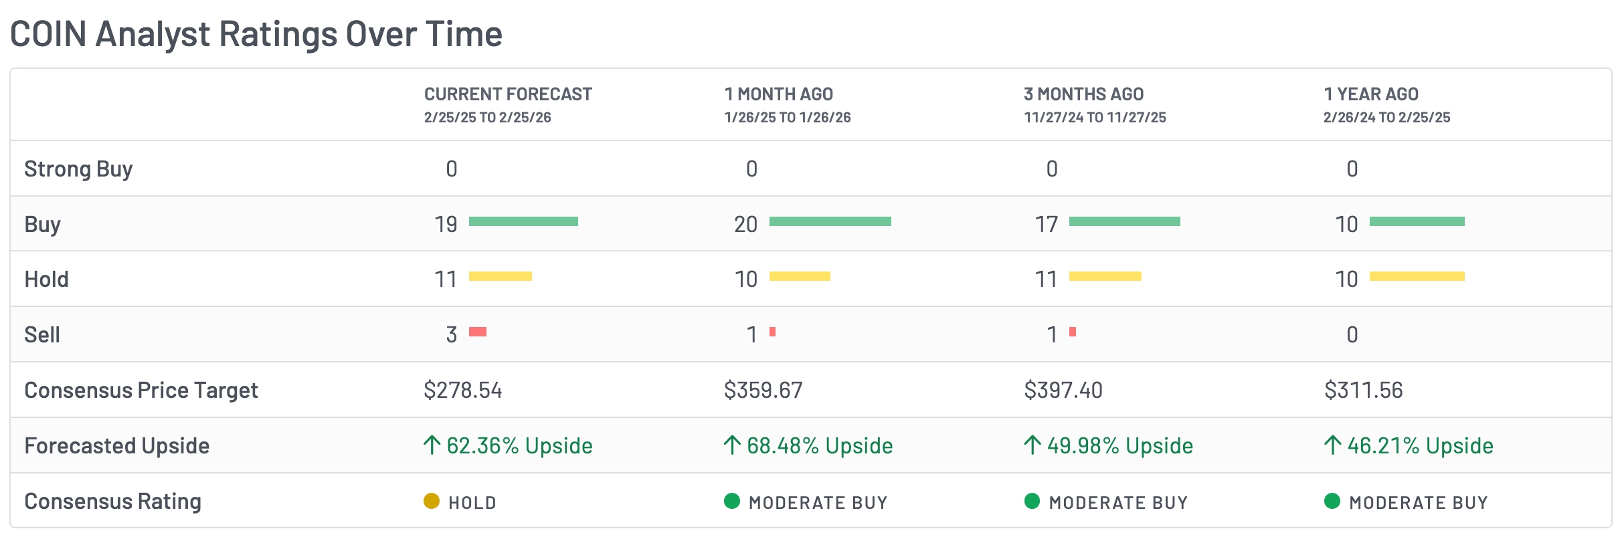
Task: Click the green Buy bar beside 17
Action: (x=1125, y=221)
